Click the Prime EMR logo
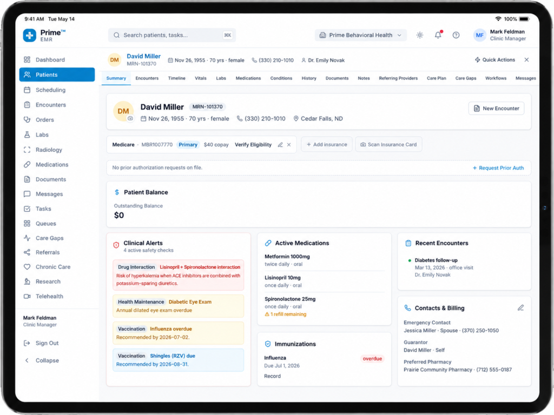Image resolution: width=554 pixels, height=415 pixels. tap(44, 35)
